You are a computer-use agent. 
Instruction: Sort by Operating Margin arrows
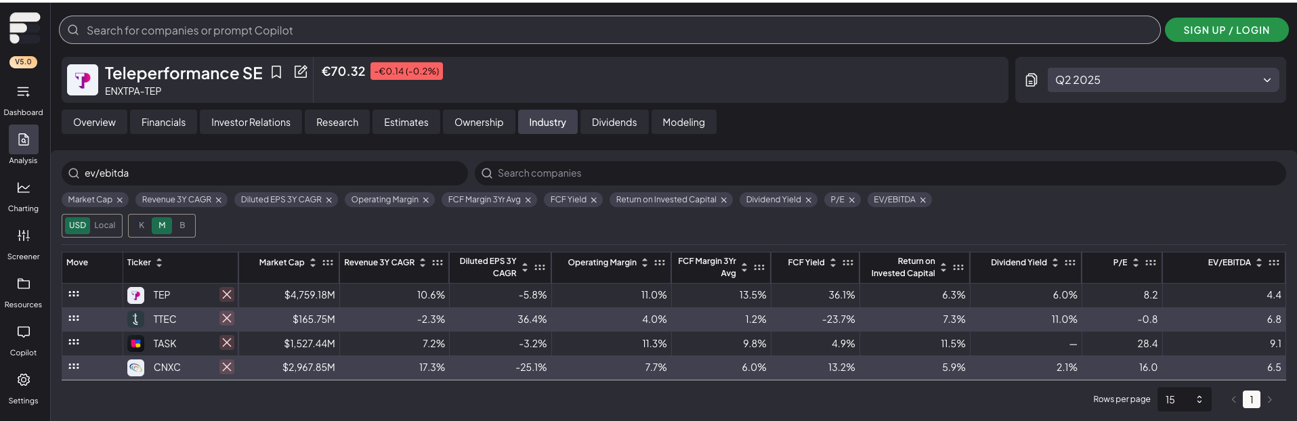(645, 263)
